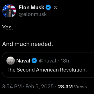The height and width of the screenshot is (94, 94).
Task: Click the 3:54 PM post time
Action: pyautogui.click(x=12, y=87)
